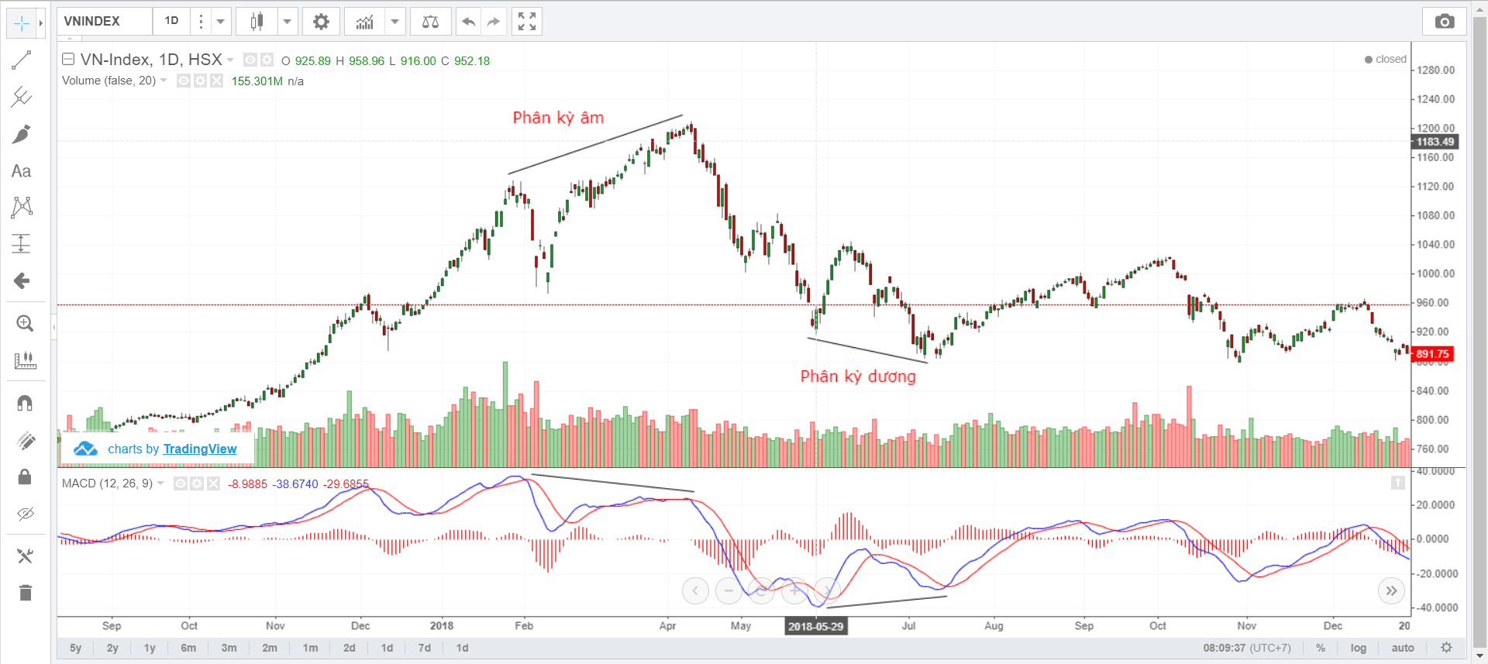Remove the MACD indicator with X
Viewport: 1488px width, 664px height.
click(x=213, y=483)
